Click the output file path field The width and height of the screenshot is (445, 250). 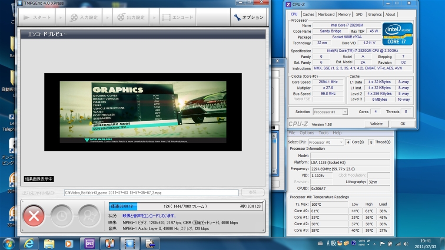(151, 193)
